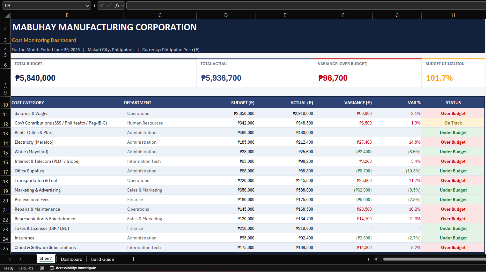The height and width of the screenshot is (272, 486).
Task: Click the macro recording status bar icon
Action: point(42,268)
